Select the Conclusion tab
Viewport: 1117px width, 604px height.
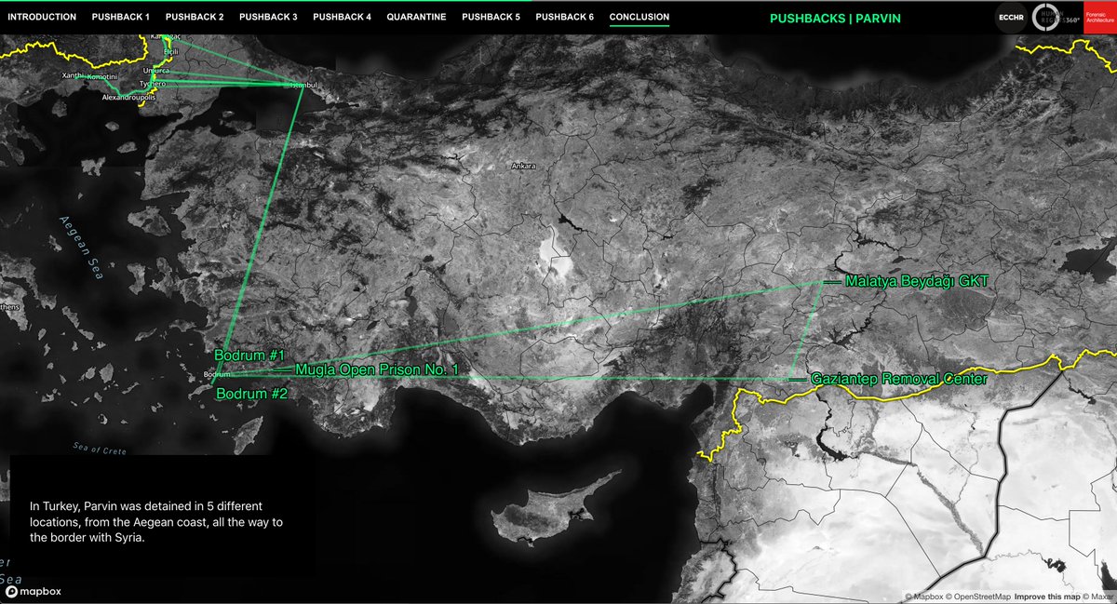pyautogui.click(x=639, y=17)
